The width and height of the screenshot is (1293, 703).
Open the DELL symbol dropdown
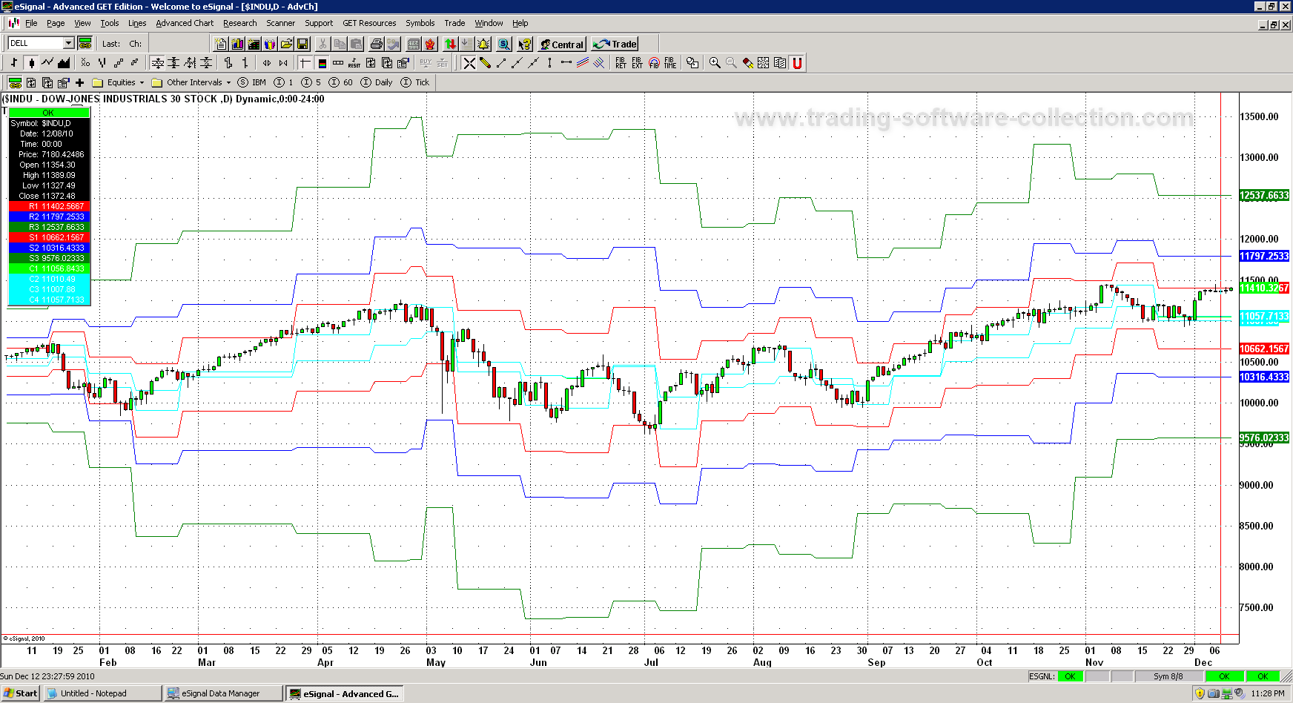click(68, 44)
